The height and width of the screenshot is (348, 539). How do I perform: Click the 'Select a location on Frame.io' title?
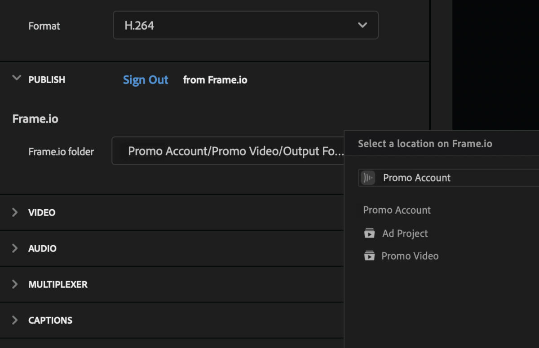(x=425, y=143)
